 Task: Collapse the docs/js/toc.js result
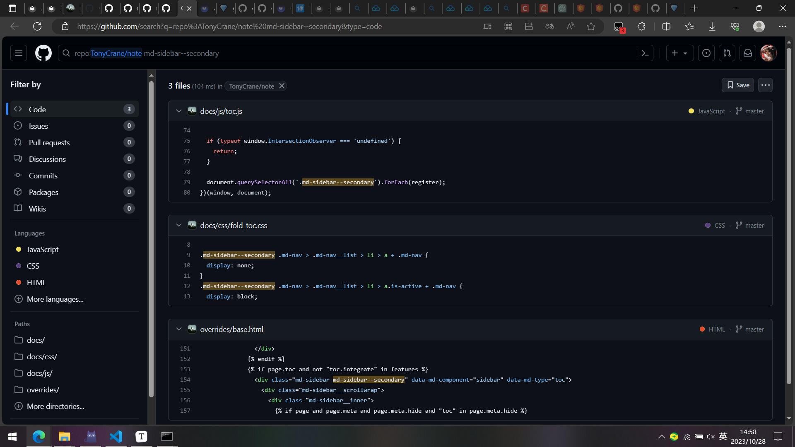click(x=179, y=111)
